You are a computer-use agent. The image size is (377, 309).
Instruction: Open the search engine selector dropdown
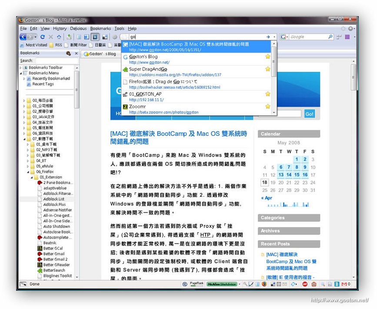pos(287,37)
